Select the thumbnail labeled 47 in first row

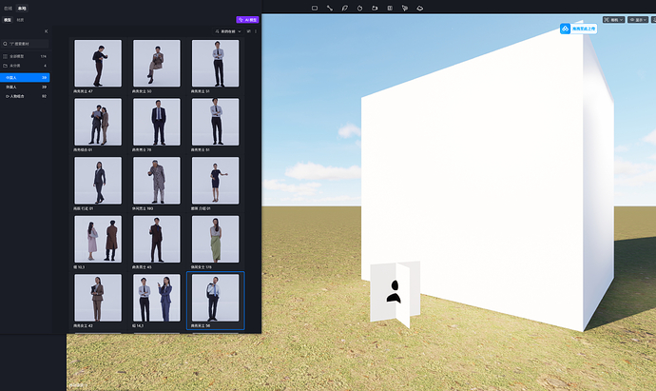pyautogui.click(x=98, y=65)
